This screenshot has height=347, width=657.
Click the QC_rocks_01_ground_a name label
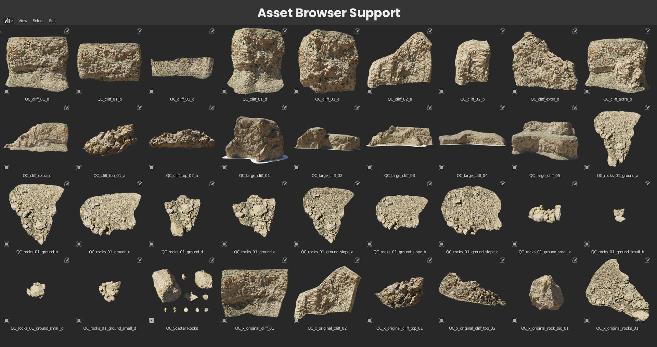pos(617,176)
